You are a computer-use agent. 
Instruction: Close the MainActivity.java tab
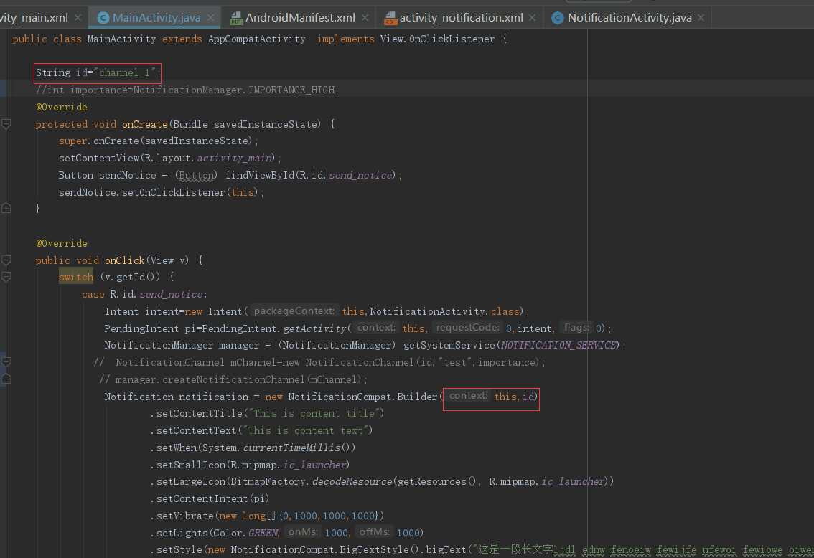pyautogui.click(x=210, y=18)
